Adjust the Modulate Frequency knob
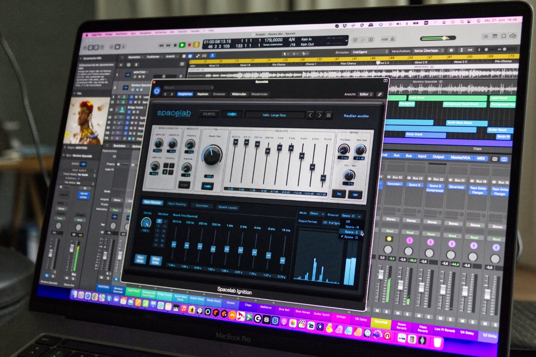Screen dimensions: 536x357 point(190,144)
